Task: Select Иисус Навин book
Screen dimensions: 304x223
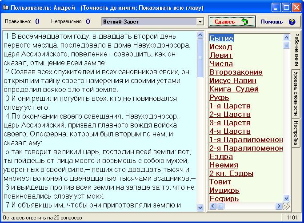Action: (x=233, y=80)
